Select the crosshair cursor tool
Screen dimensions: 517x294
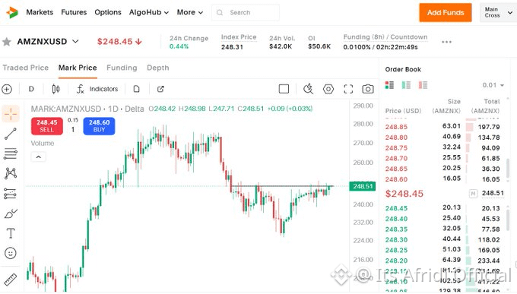(x=11, y=114)
